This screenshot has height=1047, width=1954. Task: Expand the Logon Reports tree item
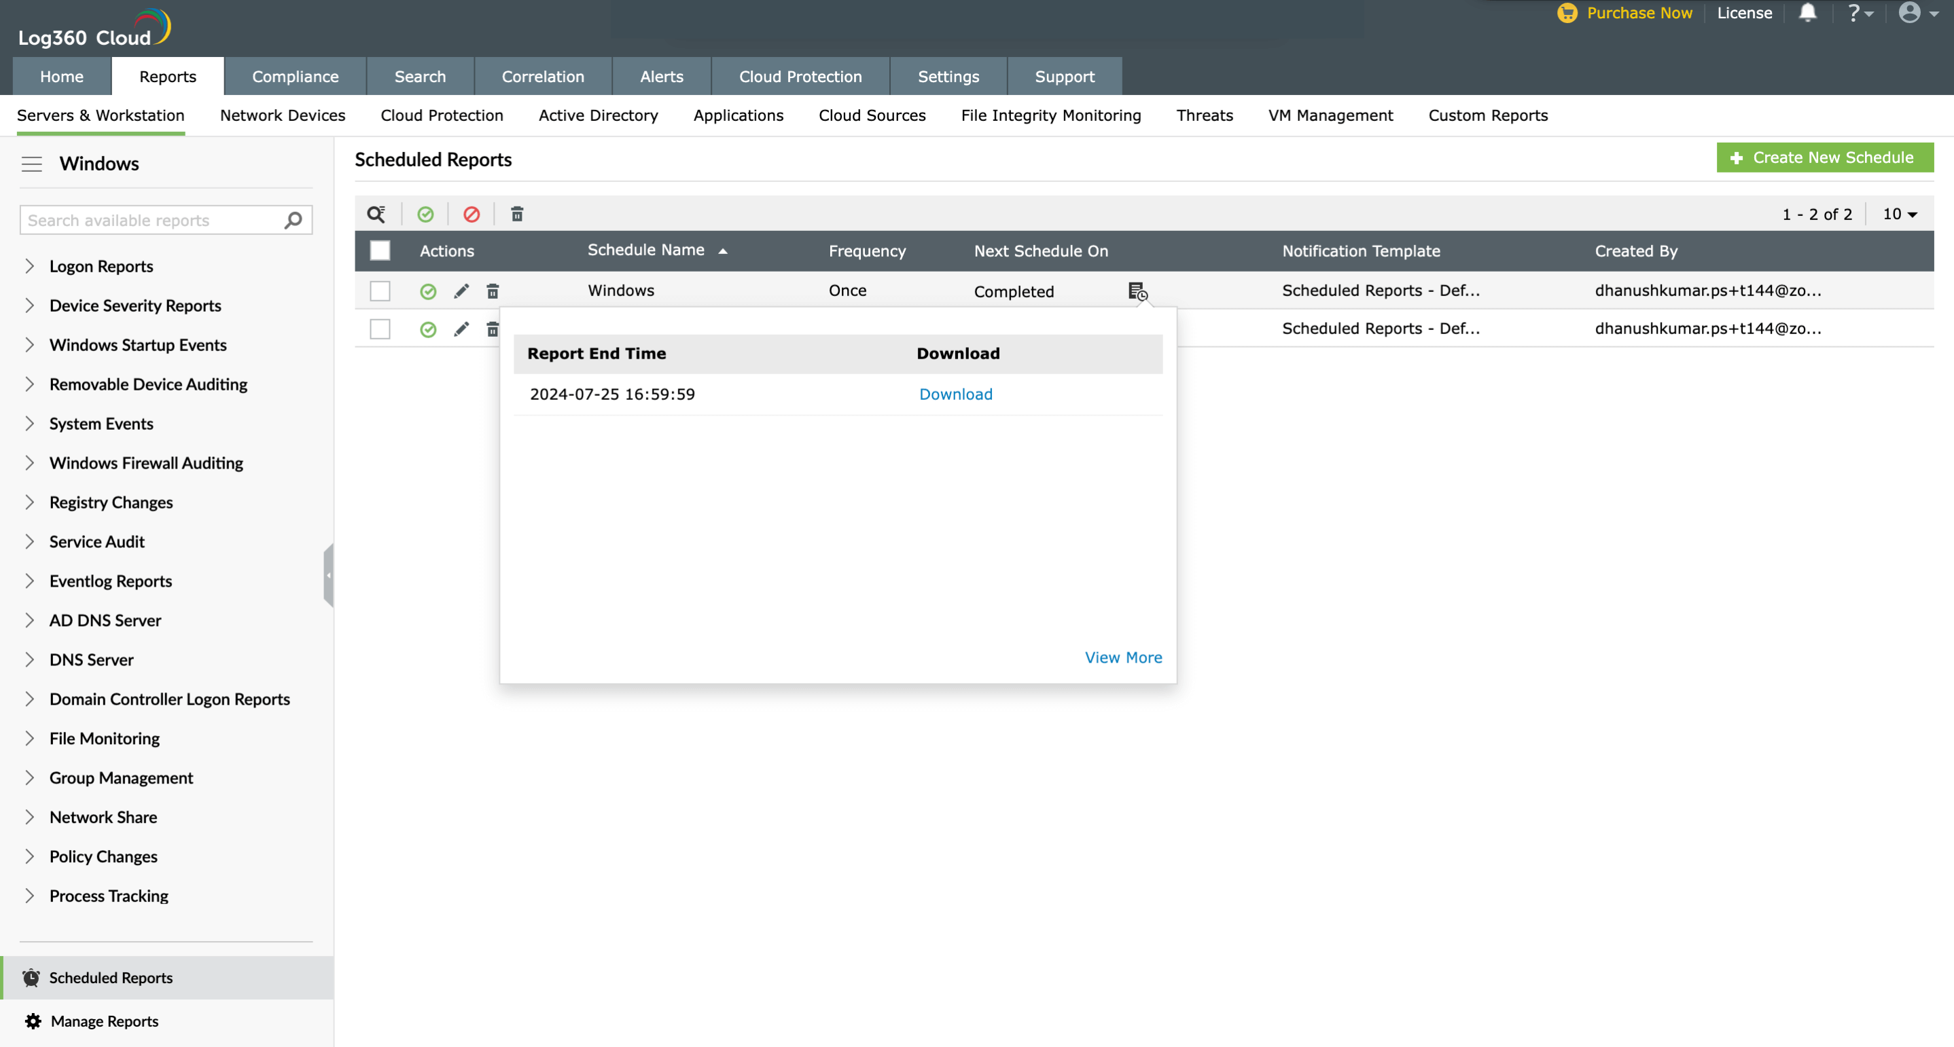(x=30, y=266)
